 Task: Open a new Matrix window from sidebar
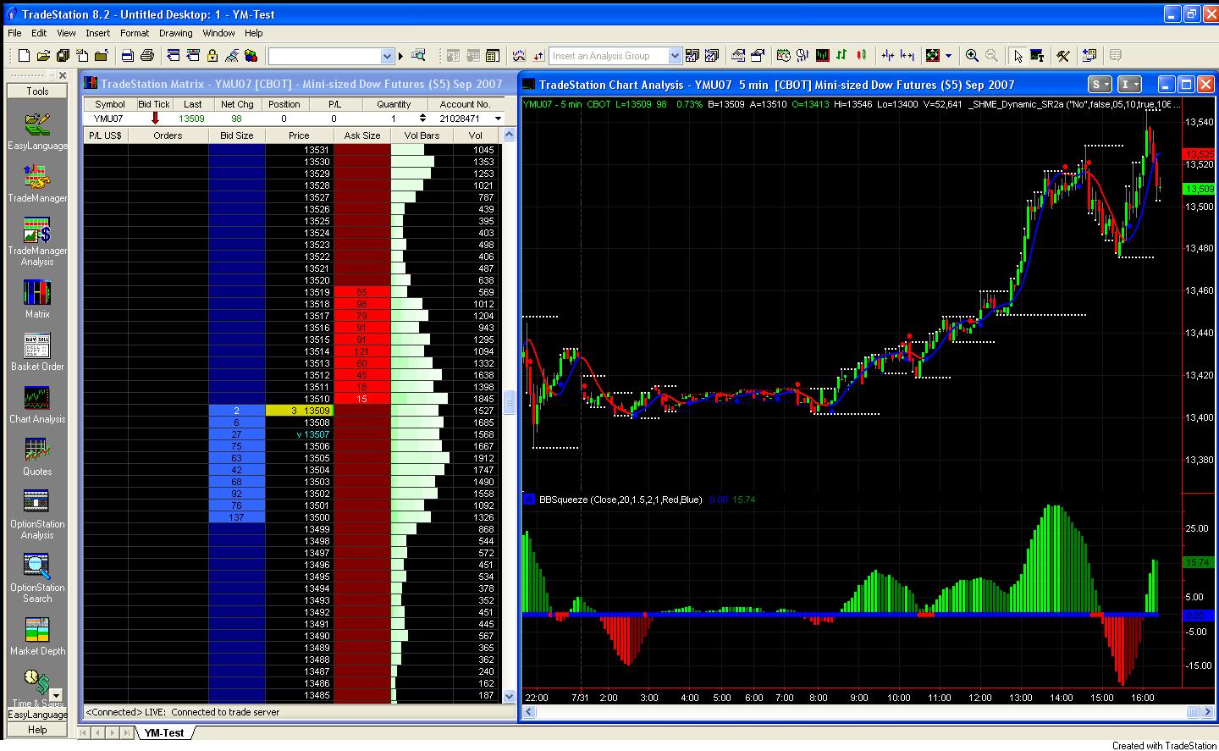pyautogui.click(x=37, y=298)
